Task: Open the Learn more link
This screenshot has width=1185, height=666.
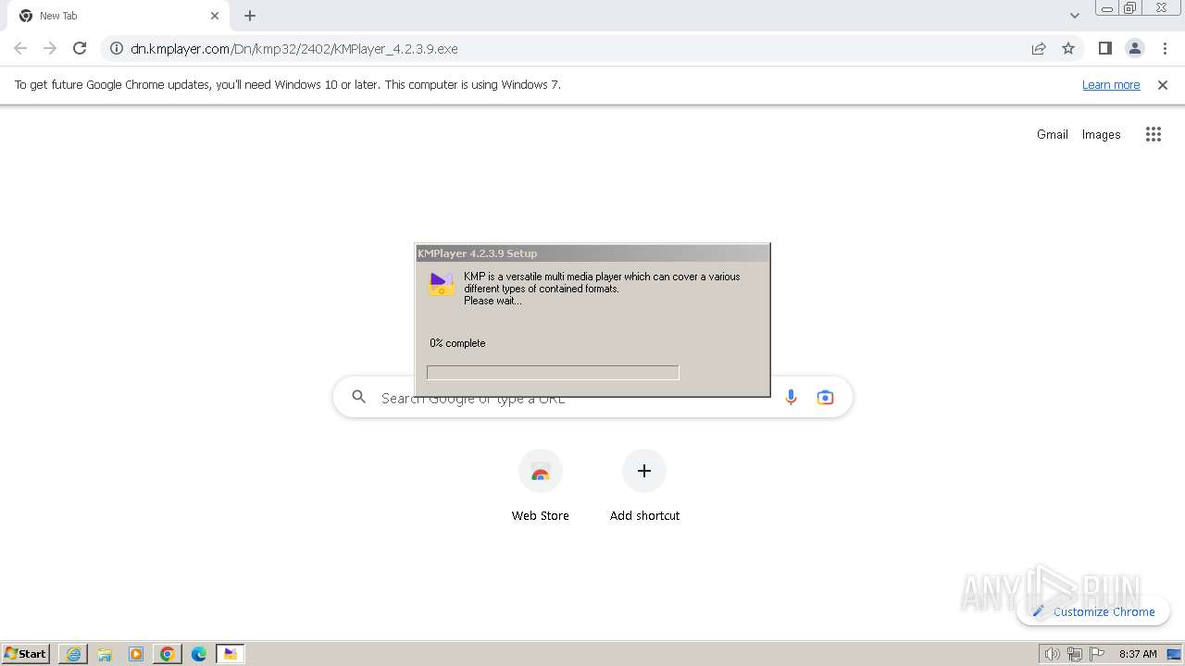Action: click(1111, 84)
